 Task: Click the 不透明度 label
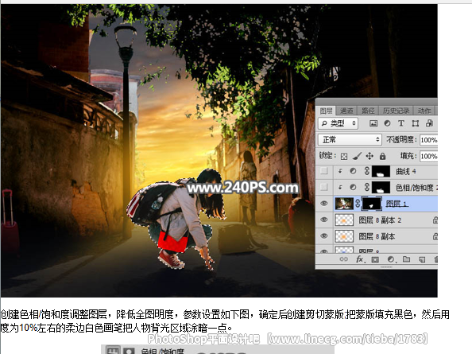coord(401,140)
